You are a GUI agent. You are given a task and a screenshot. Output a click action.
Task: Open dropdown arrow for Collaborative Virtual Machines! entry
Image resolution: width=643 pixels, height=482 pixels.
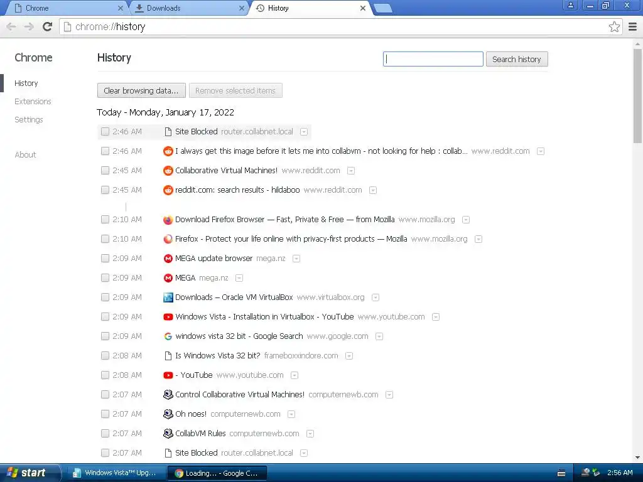click(351, 171)
